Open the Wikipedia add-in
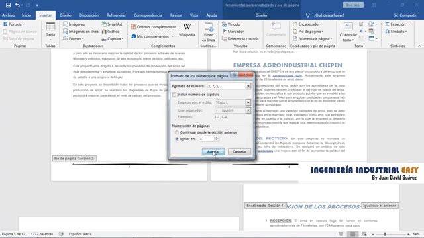The height and width of the screenshot is (238, 424). [x=187, y=30]
